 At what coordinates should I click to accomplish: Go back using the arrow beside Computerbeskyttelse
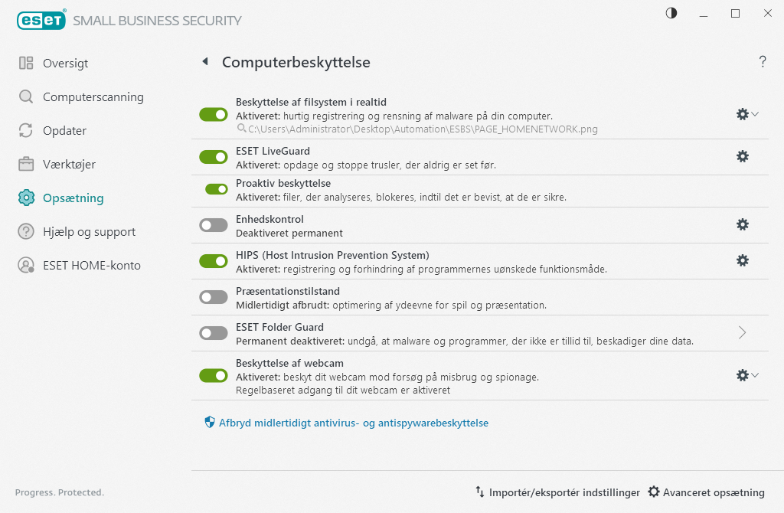tap(204, 61)
